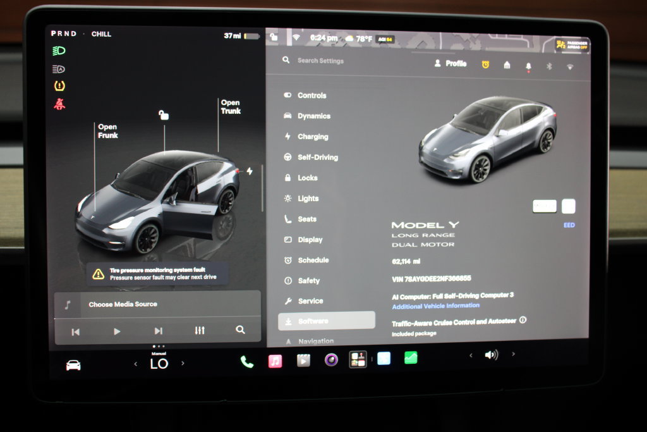Tap the Model Y car image in Software
The height and width of the screenshot is (432, 647).
coord(487,140)
